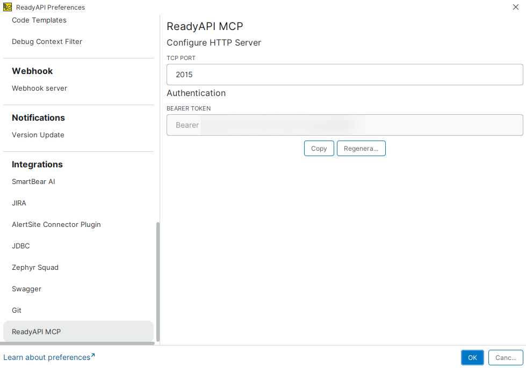Viewport: 526px width, 368px height.
Task: Click the ReadyAPI app icon in title bar
Action: 8,7
